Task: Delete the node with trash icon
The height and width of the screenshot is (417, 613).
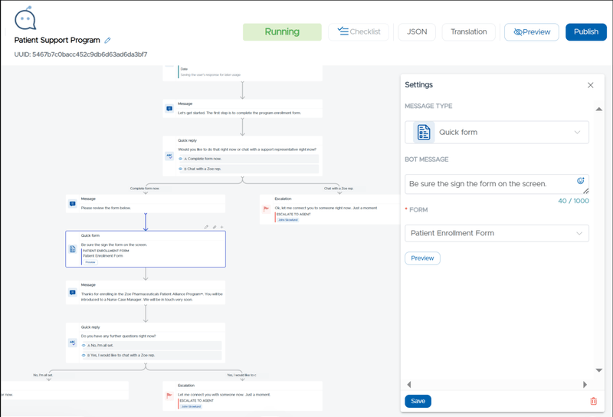Action: 593,401
